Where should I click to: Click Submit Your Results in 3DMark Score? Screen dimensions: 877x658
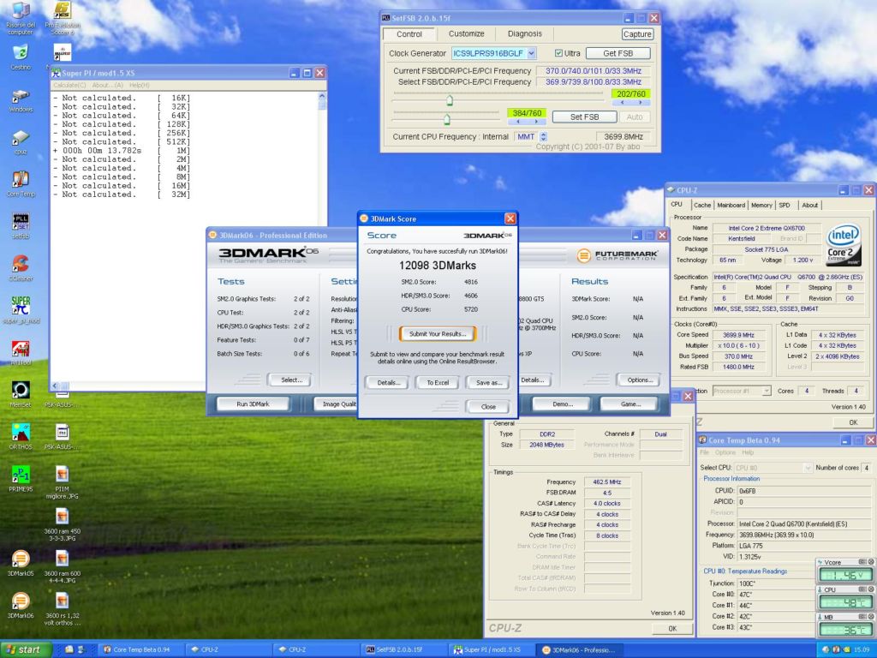(x=438, y=334)
